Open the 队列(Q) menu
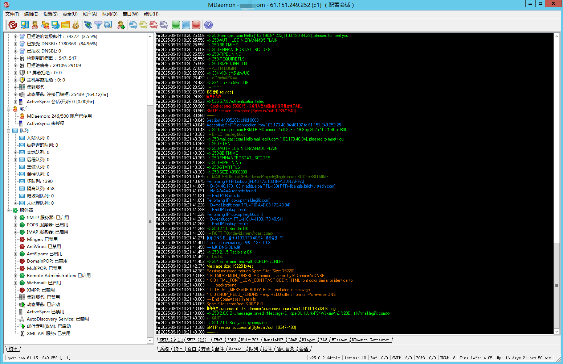 coord(110,14)
